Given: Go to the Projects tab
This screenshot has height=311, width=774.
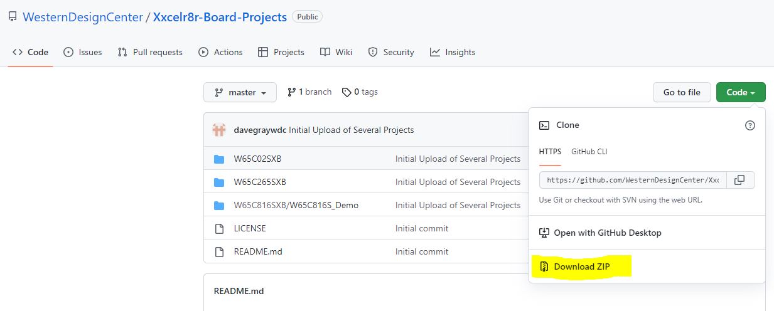Looking at the screenshot, I should [281, 52].
